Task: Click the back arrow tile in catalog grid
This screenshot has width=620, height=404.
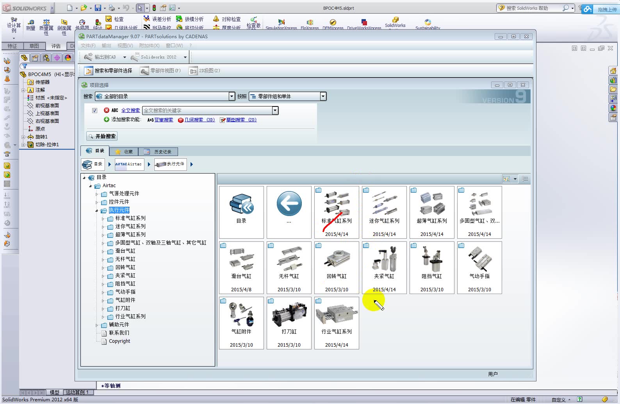Action: pos(289,212)
